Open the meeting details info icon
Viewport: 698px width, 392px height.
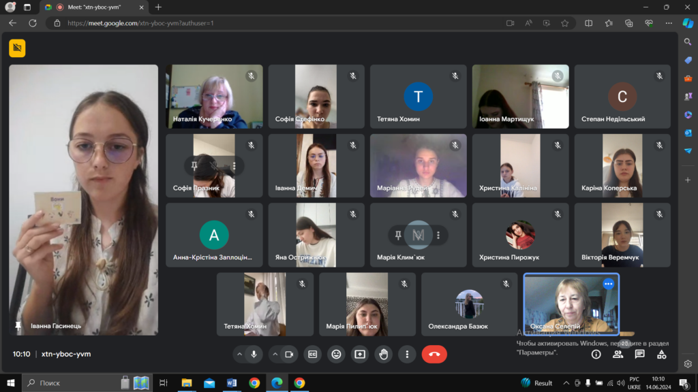596,354
